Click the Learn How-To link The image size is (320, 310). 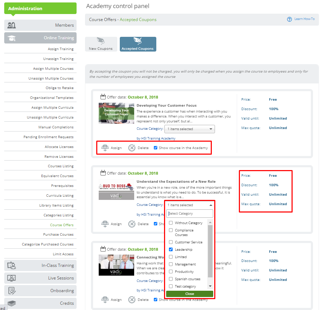pyautogui.click(x=304, y=19)
